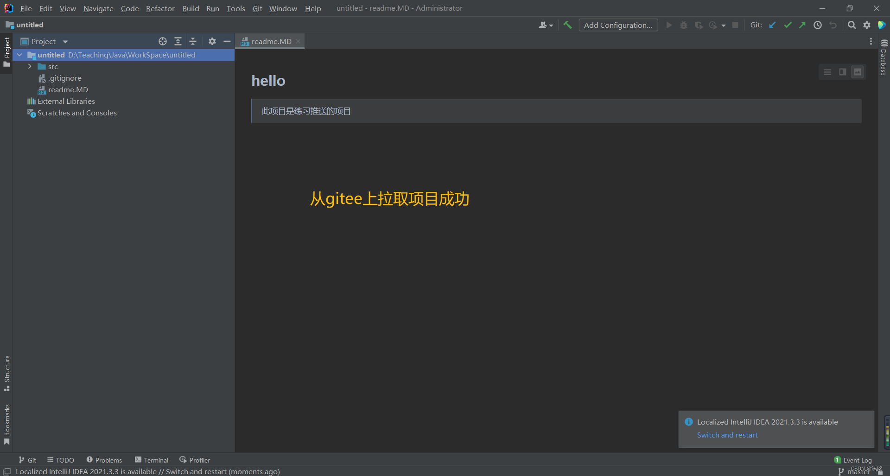Open the Navigate menu
The image size is (890, 476).
tap(98, 8)
